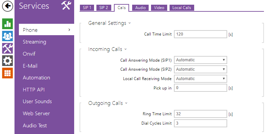Open the Local Calls tab

[x=182, y=8]
